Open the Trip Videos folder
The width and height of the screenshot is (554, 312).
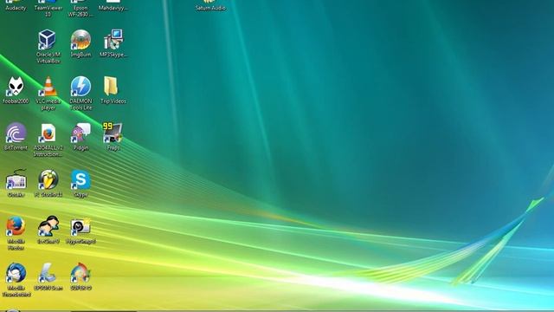(111, 86)
